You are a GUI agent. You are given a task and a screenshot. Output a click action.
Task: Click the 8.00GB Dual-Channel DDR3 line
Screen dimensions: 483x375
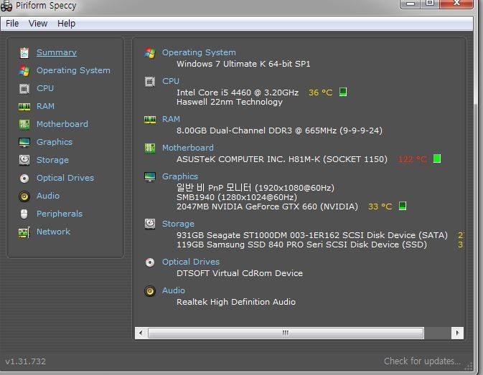click(x=279, y=130)
